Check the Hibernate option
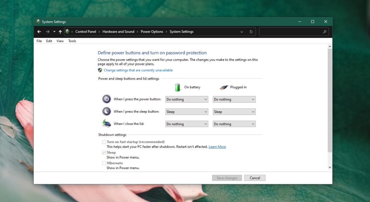370x202 pixels. click(104, 163)
